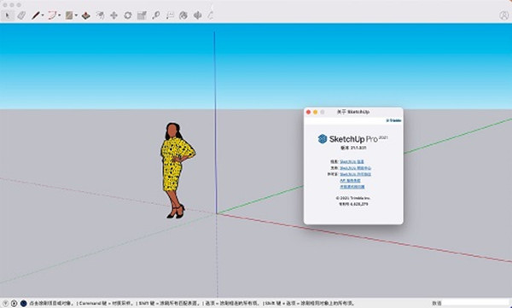The image size is (512, 308).
Task: Close the About SketchUp dialog
Action: pos(308,112)
